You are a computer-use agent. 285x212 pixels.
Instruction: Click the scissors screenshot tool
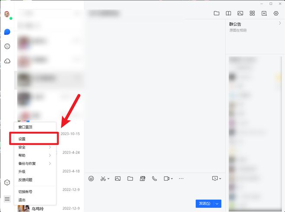(103, 179)
